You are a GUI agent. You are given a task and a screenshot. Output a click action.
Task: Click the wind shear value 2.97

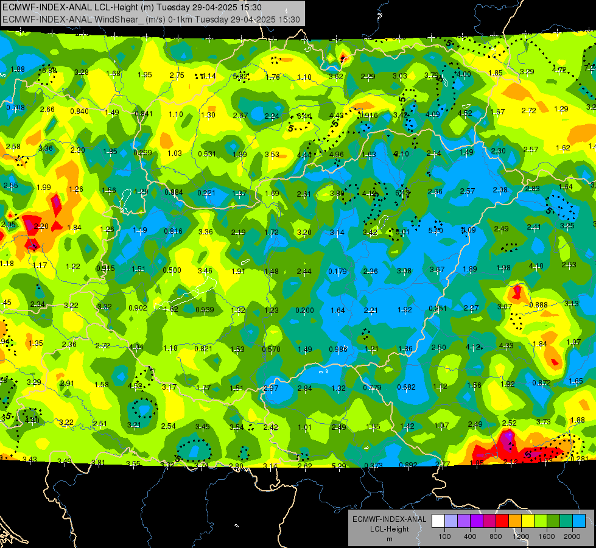pos(271,388)
